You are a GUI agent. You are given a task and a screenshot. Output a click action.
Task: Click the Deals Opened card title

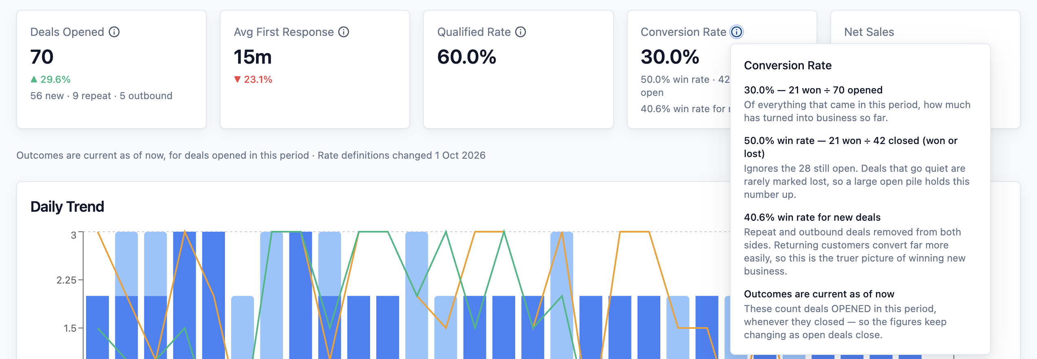pos(67,32)
